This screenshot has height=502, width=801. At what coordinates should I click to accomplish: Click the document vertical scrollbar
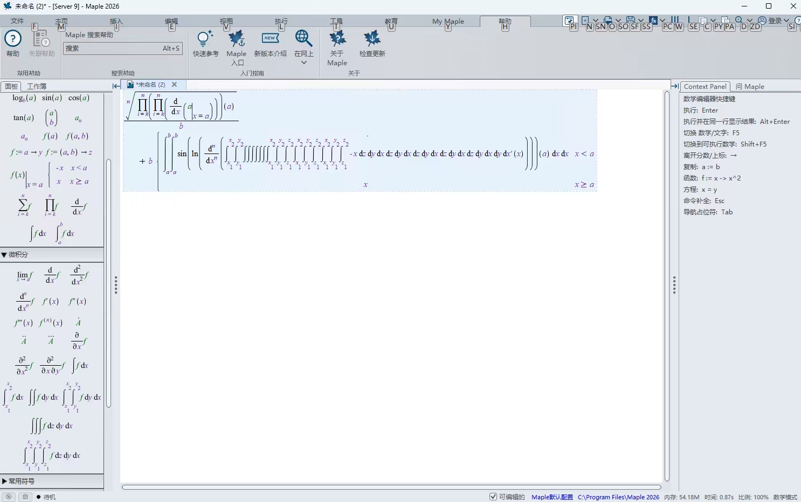point(667,286)
